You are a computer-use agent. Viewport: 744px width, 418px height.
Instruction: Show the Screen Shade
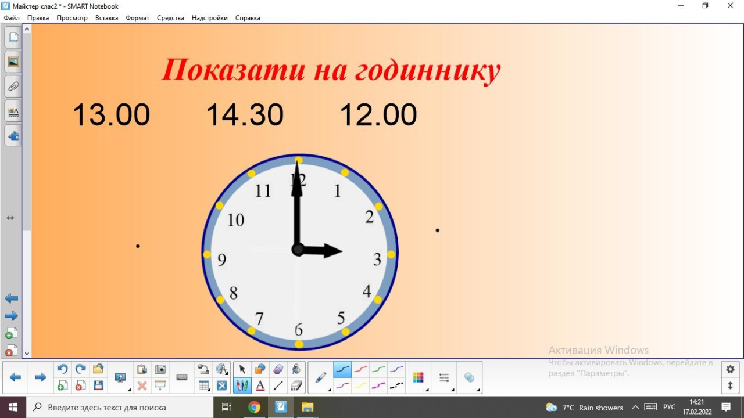(x=160, y=385)
